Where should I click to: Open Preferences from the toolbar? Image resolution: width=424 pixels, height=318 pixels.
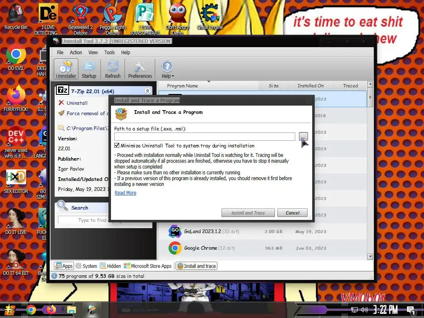[140, 69]
